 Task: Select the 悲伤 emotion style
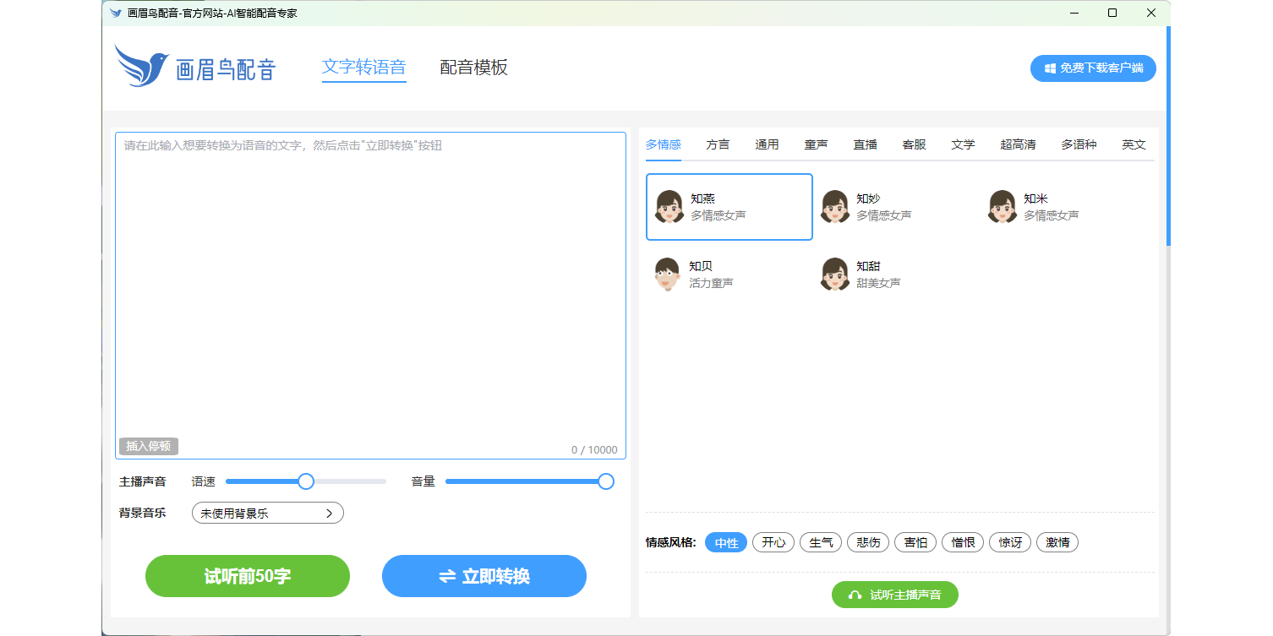point(868,543)
